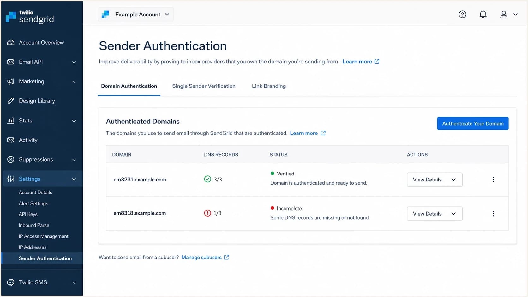528x297 pixels.
Task: Click the STATUS column header
Action: point(279,155)
